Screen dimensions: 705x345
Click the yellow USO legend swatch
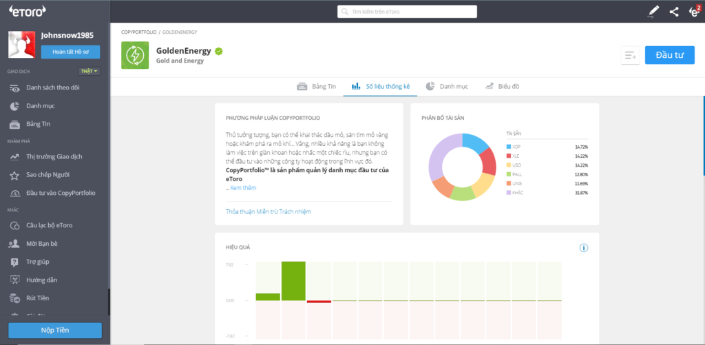point(509,165)
